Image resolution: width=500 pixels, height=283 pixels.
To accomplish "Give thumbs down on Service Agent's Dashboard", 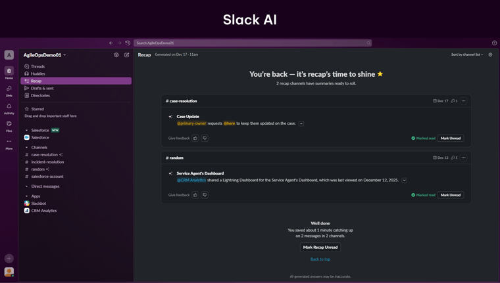I will (x=205, y=195).
